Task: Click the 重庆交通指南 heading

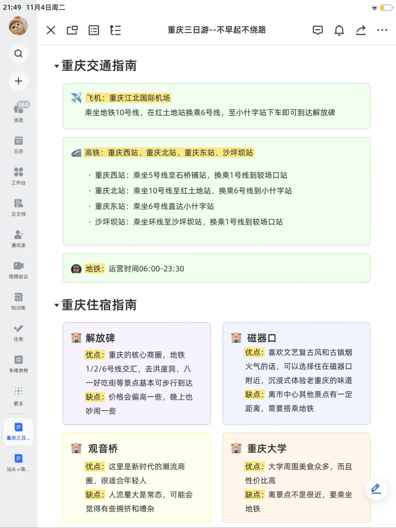Action: tap(99, 66)
